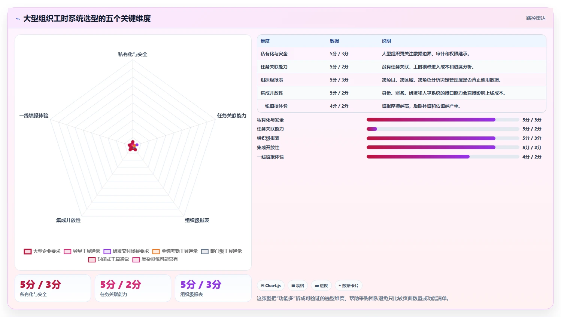Click the 数据 column header

(334, 41)
